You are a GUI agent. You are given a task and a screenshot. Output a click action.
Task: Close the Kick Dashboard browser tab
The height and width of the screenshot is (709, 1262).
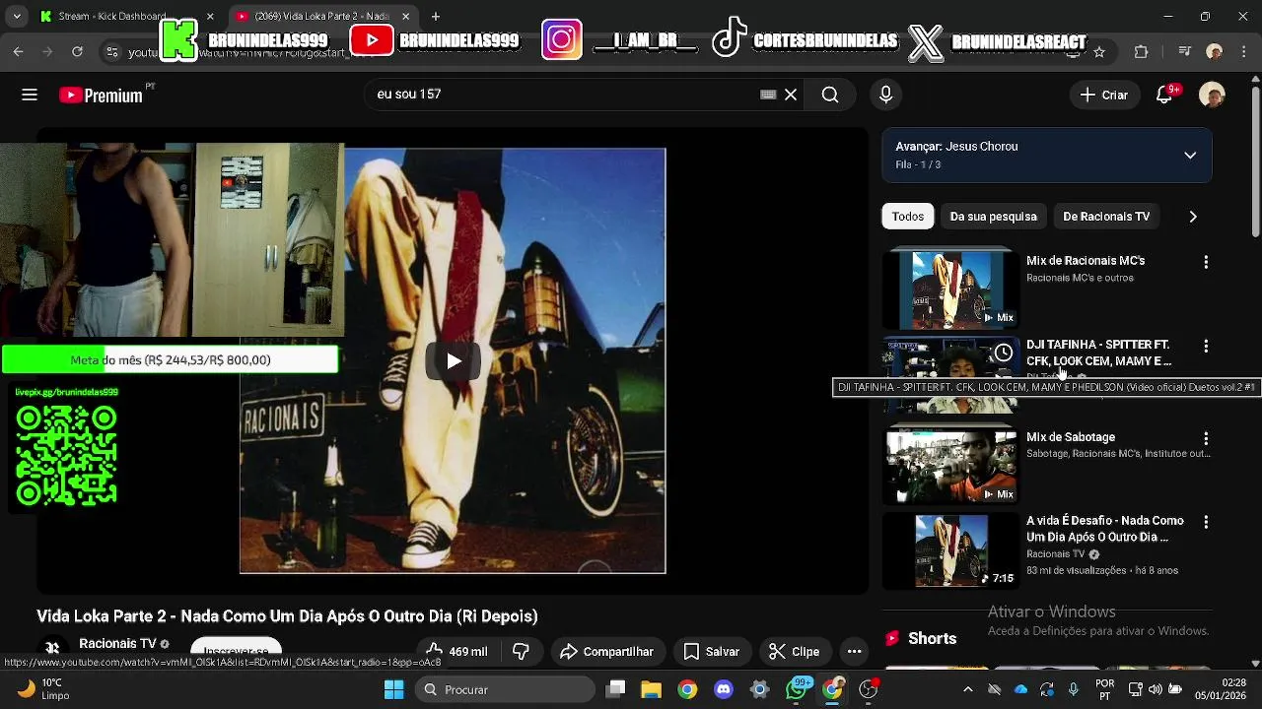click(209, 17)
